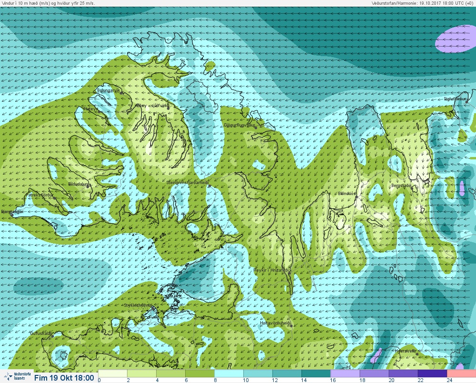476x383 pixels.
Task: Click the Veðurstofa Íslands logo
Action: [17, 376]
